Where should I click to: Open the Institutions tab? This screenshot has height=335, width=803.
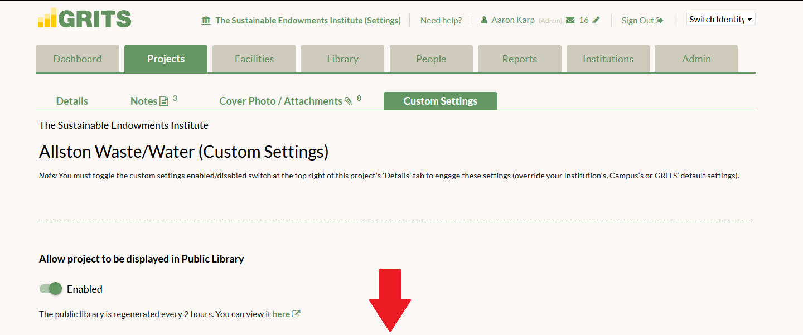(x=608, y=59)
